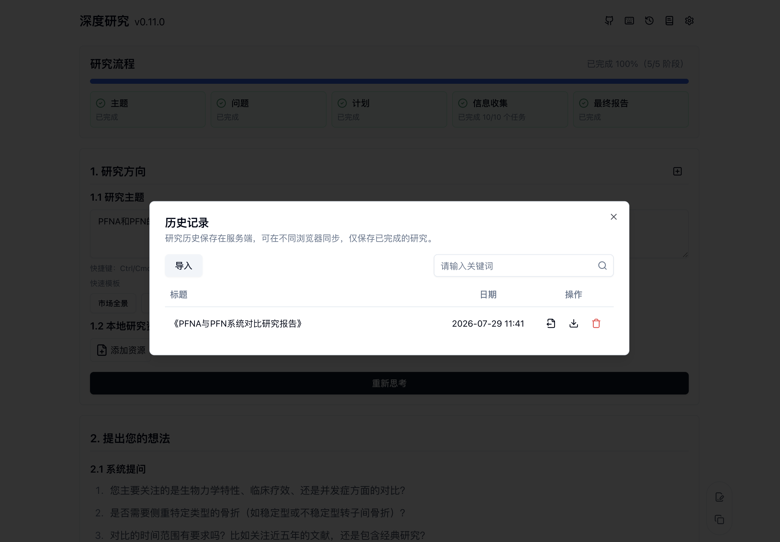Screen dimensions: 780x542
Task: Open the knowledge base document icon
Action: 669,21
